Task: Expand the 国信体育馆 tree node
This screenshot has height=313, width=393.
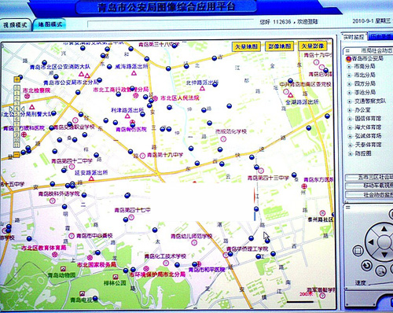Action: pos(350,119)
